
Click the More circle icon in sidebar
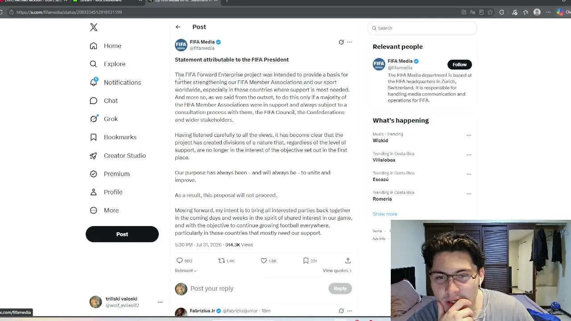point(93,210)
